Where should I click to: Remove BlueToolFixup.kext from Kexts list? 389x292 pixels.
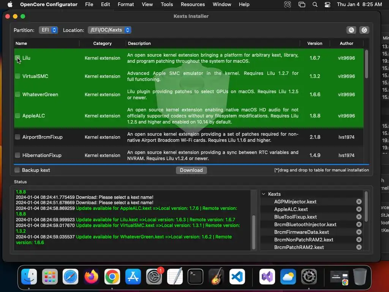359,217
